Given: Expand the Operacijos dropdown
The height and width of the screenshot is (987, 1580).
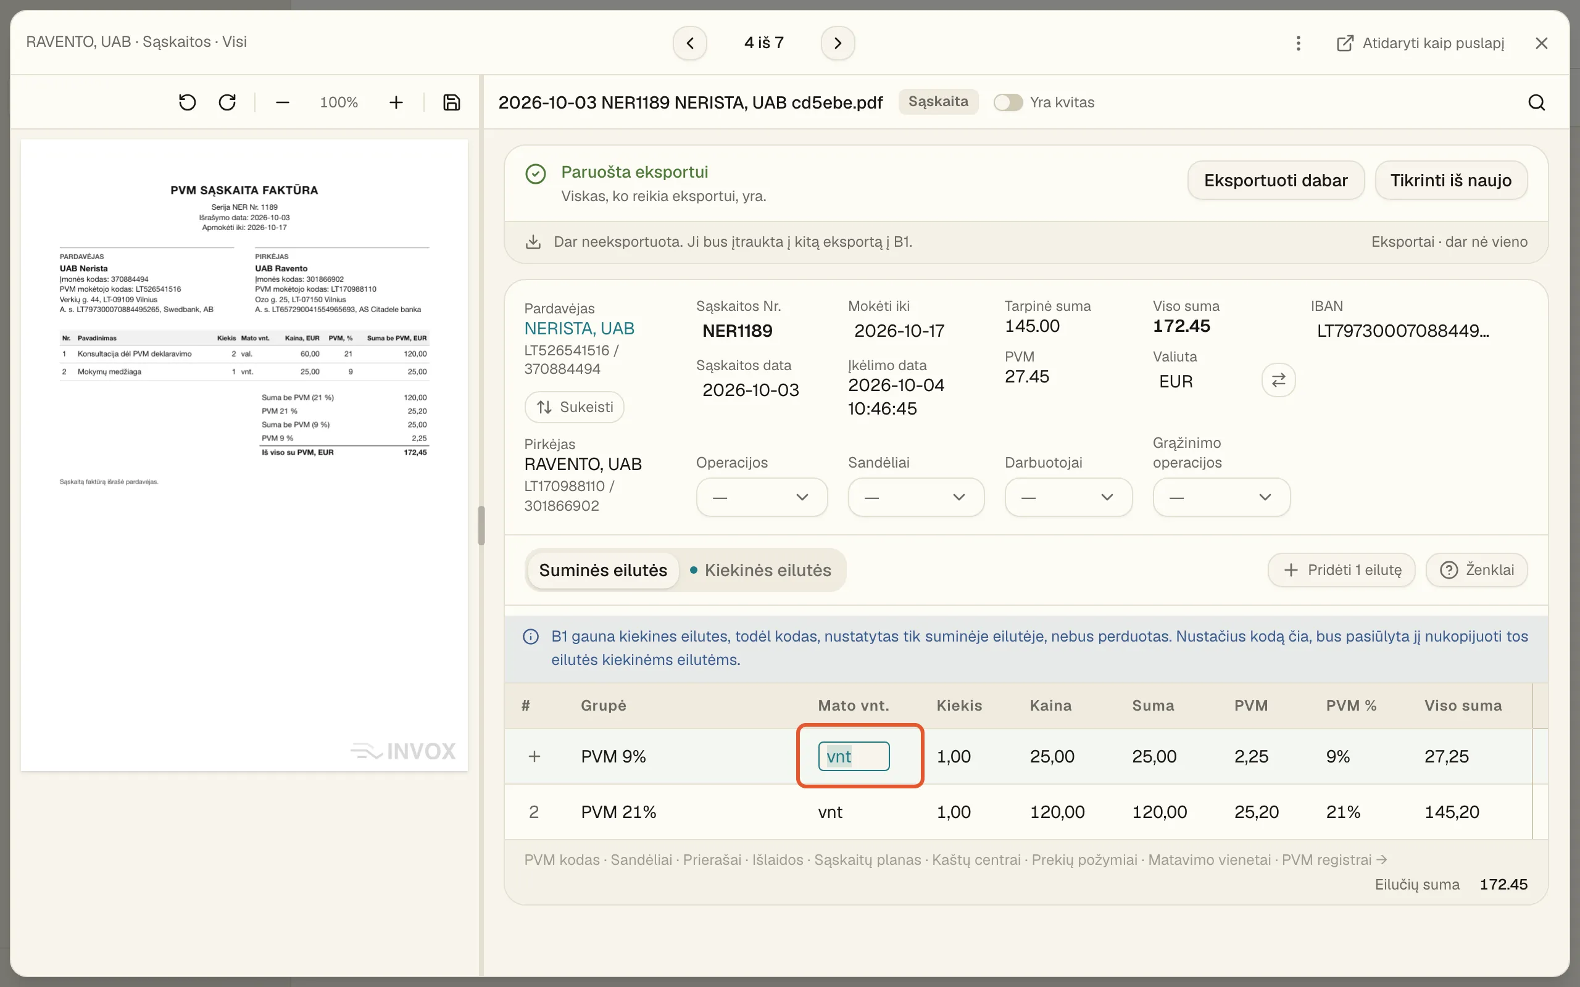Looking at the screenshot, I should pos(762,497).
